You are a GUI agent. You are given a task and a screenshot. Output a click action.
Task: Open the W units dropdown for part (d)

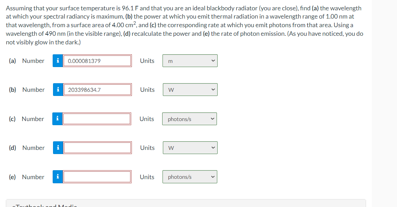(x=190, y=148)
